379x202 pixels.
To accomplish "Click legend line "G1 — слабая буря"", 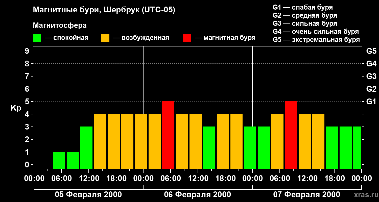I will [303, 7].
